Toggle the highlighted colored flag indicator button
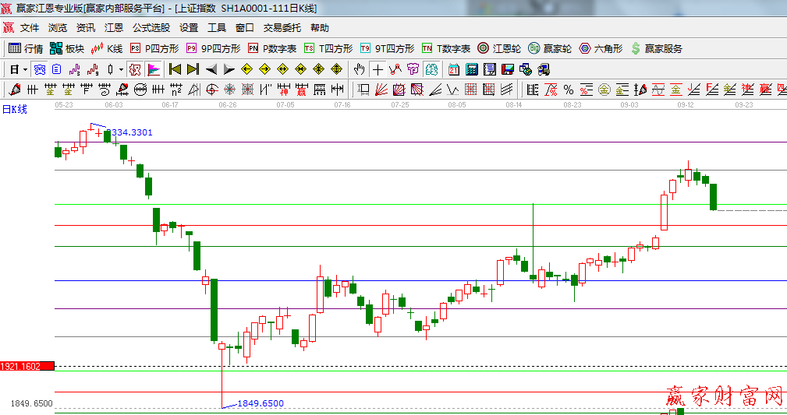The image size is (787, 415). [154, 69]
